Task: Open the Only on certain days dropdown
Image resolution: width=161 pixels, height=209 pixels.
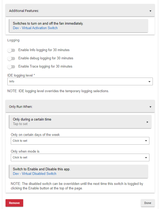Action: pos(79,141)
